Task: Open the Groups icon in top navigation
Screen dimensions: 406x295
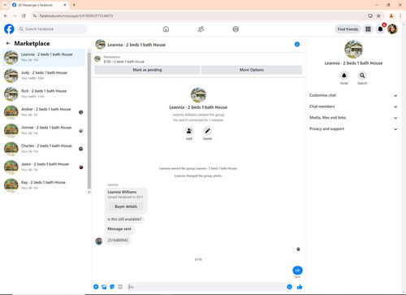Action: coord(235,29)
